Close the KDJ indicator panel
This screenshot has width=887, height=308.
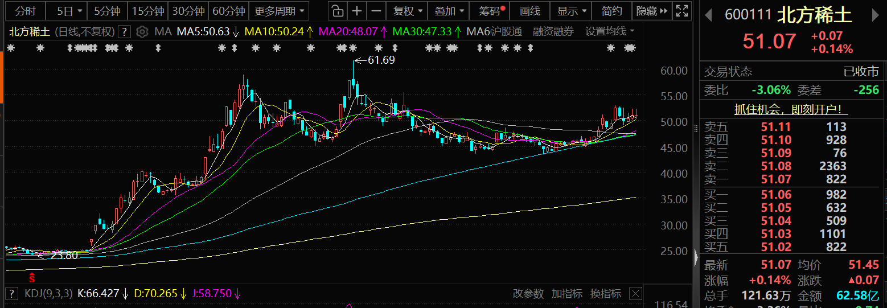tap(635, 294)
